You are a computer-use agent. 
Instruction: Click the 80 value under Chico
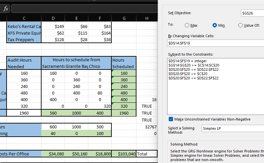pyautogui.click(x=100, y=93)
